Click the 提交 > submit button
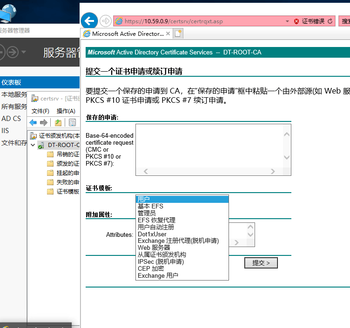Image resolution: width=350 pixels, height=328 pixels. (x=261, y=263)
